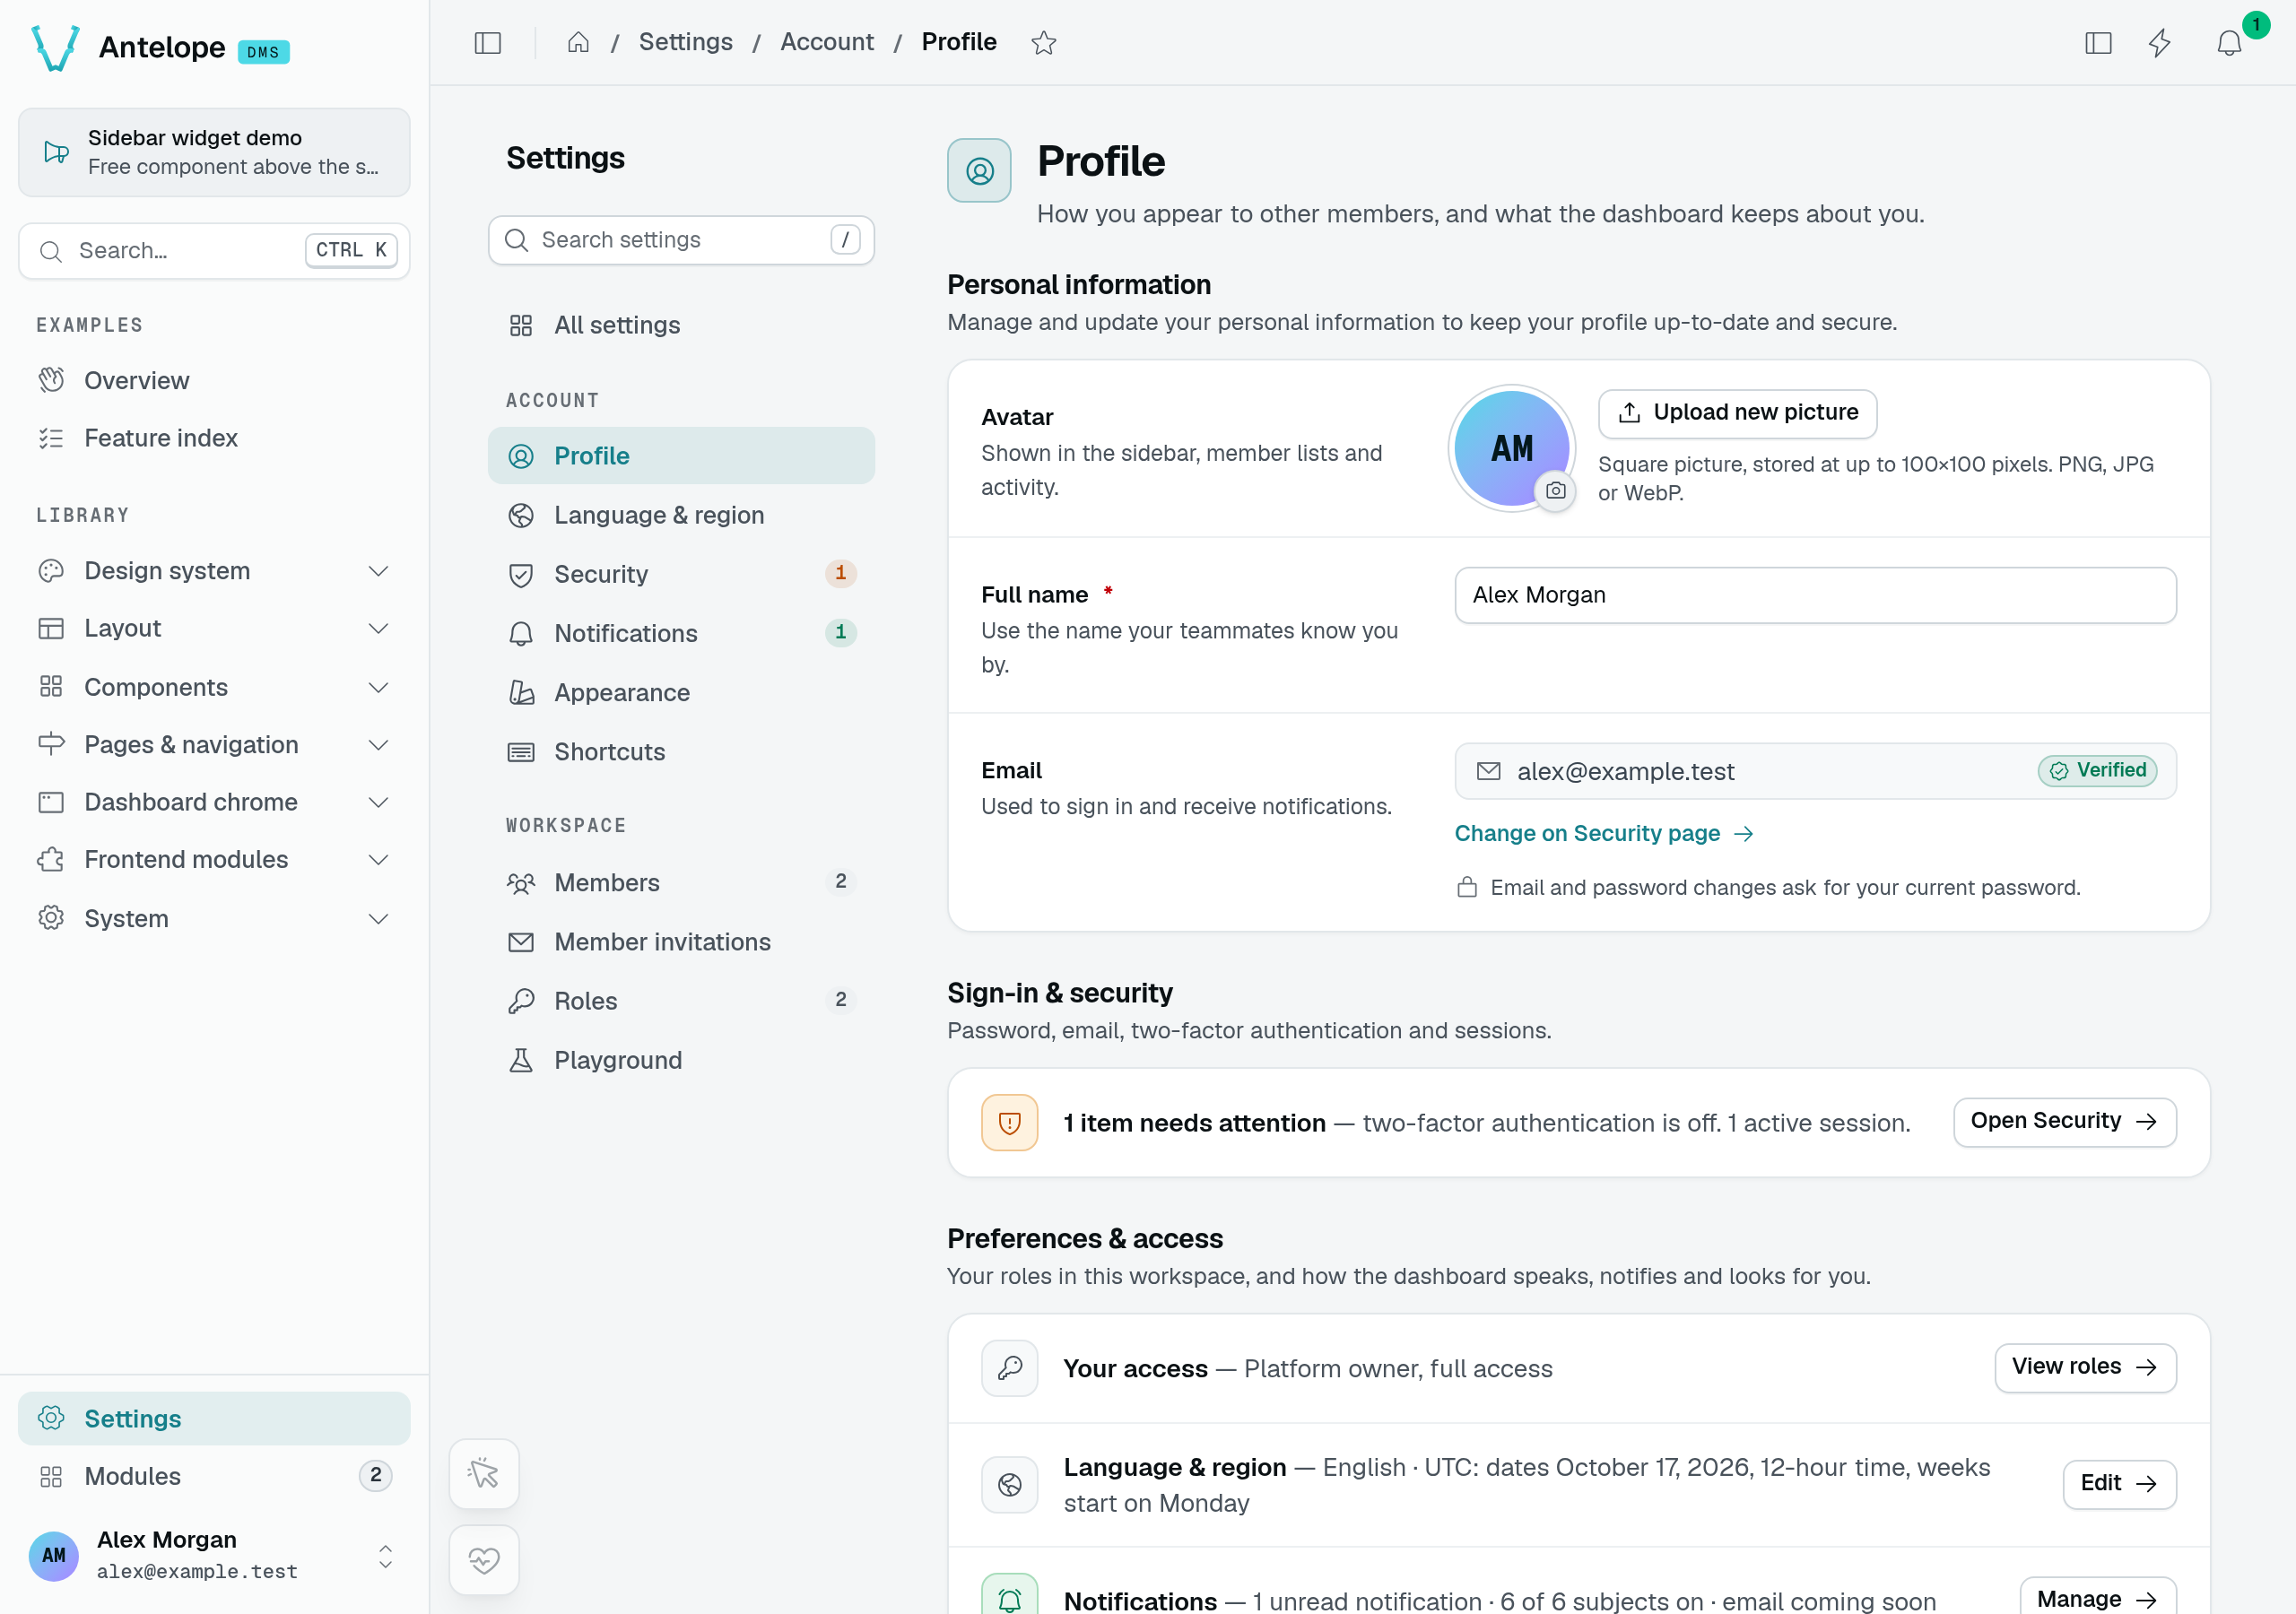Viewport: 2296px width, 1614px height.
Task: Go to Notifications settings
Action: [681, 633]
